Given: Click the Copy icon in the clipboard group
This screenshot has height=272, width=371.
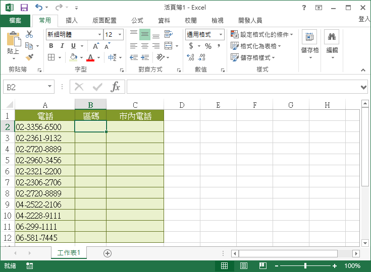Looking at the screenshot, I should pyautogui.click(x=29, y=46).
